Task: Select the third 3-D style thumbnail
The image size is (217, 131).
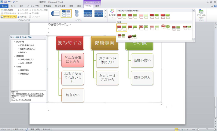Action: (143, 28)
